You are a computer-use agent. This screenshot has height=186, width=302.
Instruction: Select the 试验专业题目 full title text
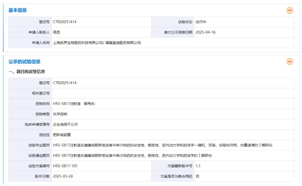pyautogui.click(x=162, y=145)
